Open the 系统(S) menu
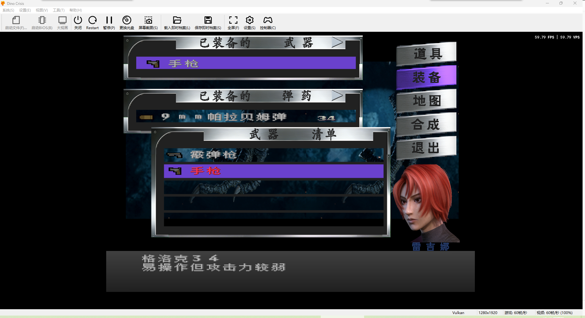 coord(8,10)
